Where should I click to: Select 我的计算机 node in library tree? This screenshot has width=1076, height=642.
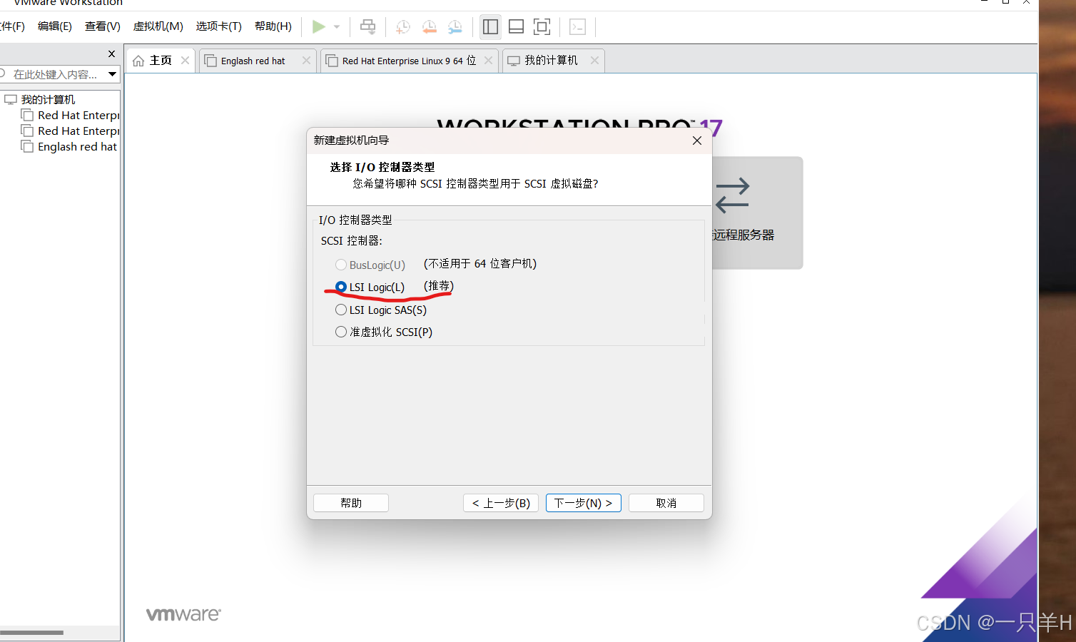click(47, 99)
